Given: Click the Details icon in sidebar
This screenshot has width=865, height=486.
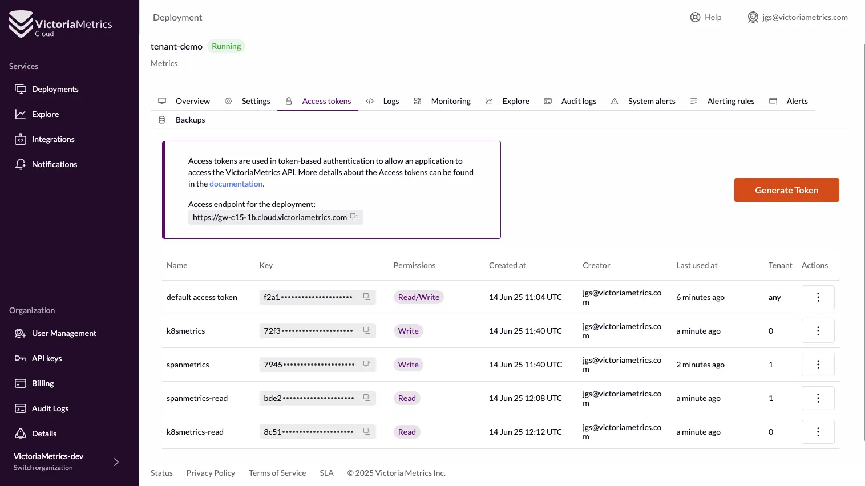Looking at the screenshot, I should (21, 434).
